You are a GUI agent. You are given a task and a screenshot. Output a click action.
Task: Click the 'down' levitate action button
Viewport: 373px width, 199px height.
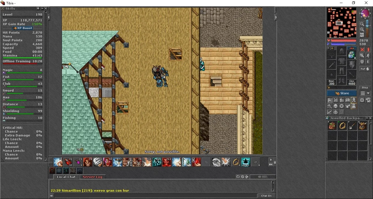pyautogui.click(x=246, y=162)
